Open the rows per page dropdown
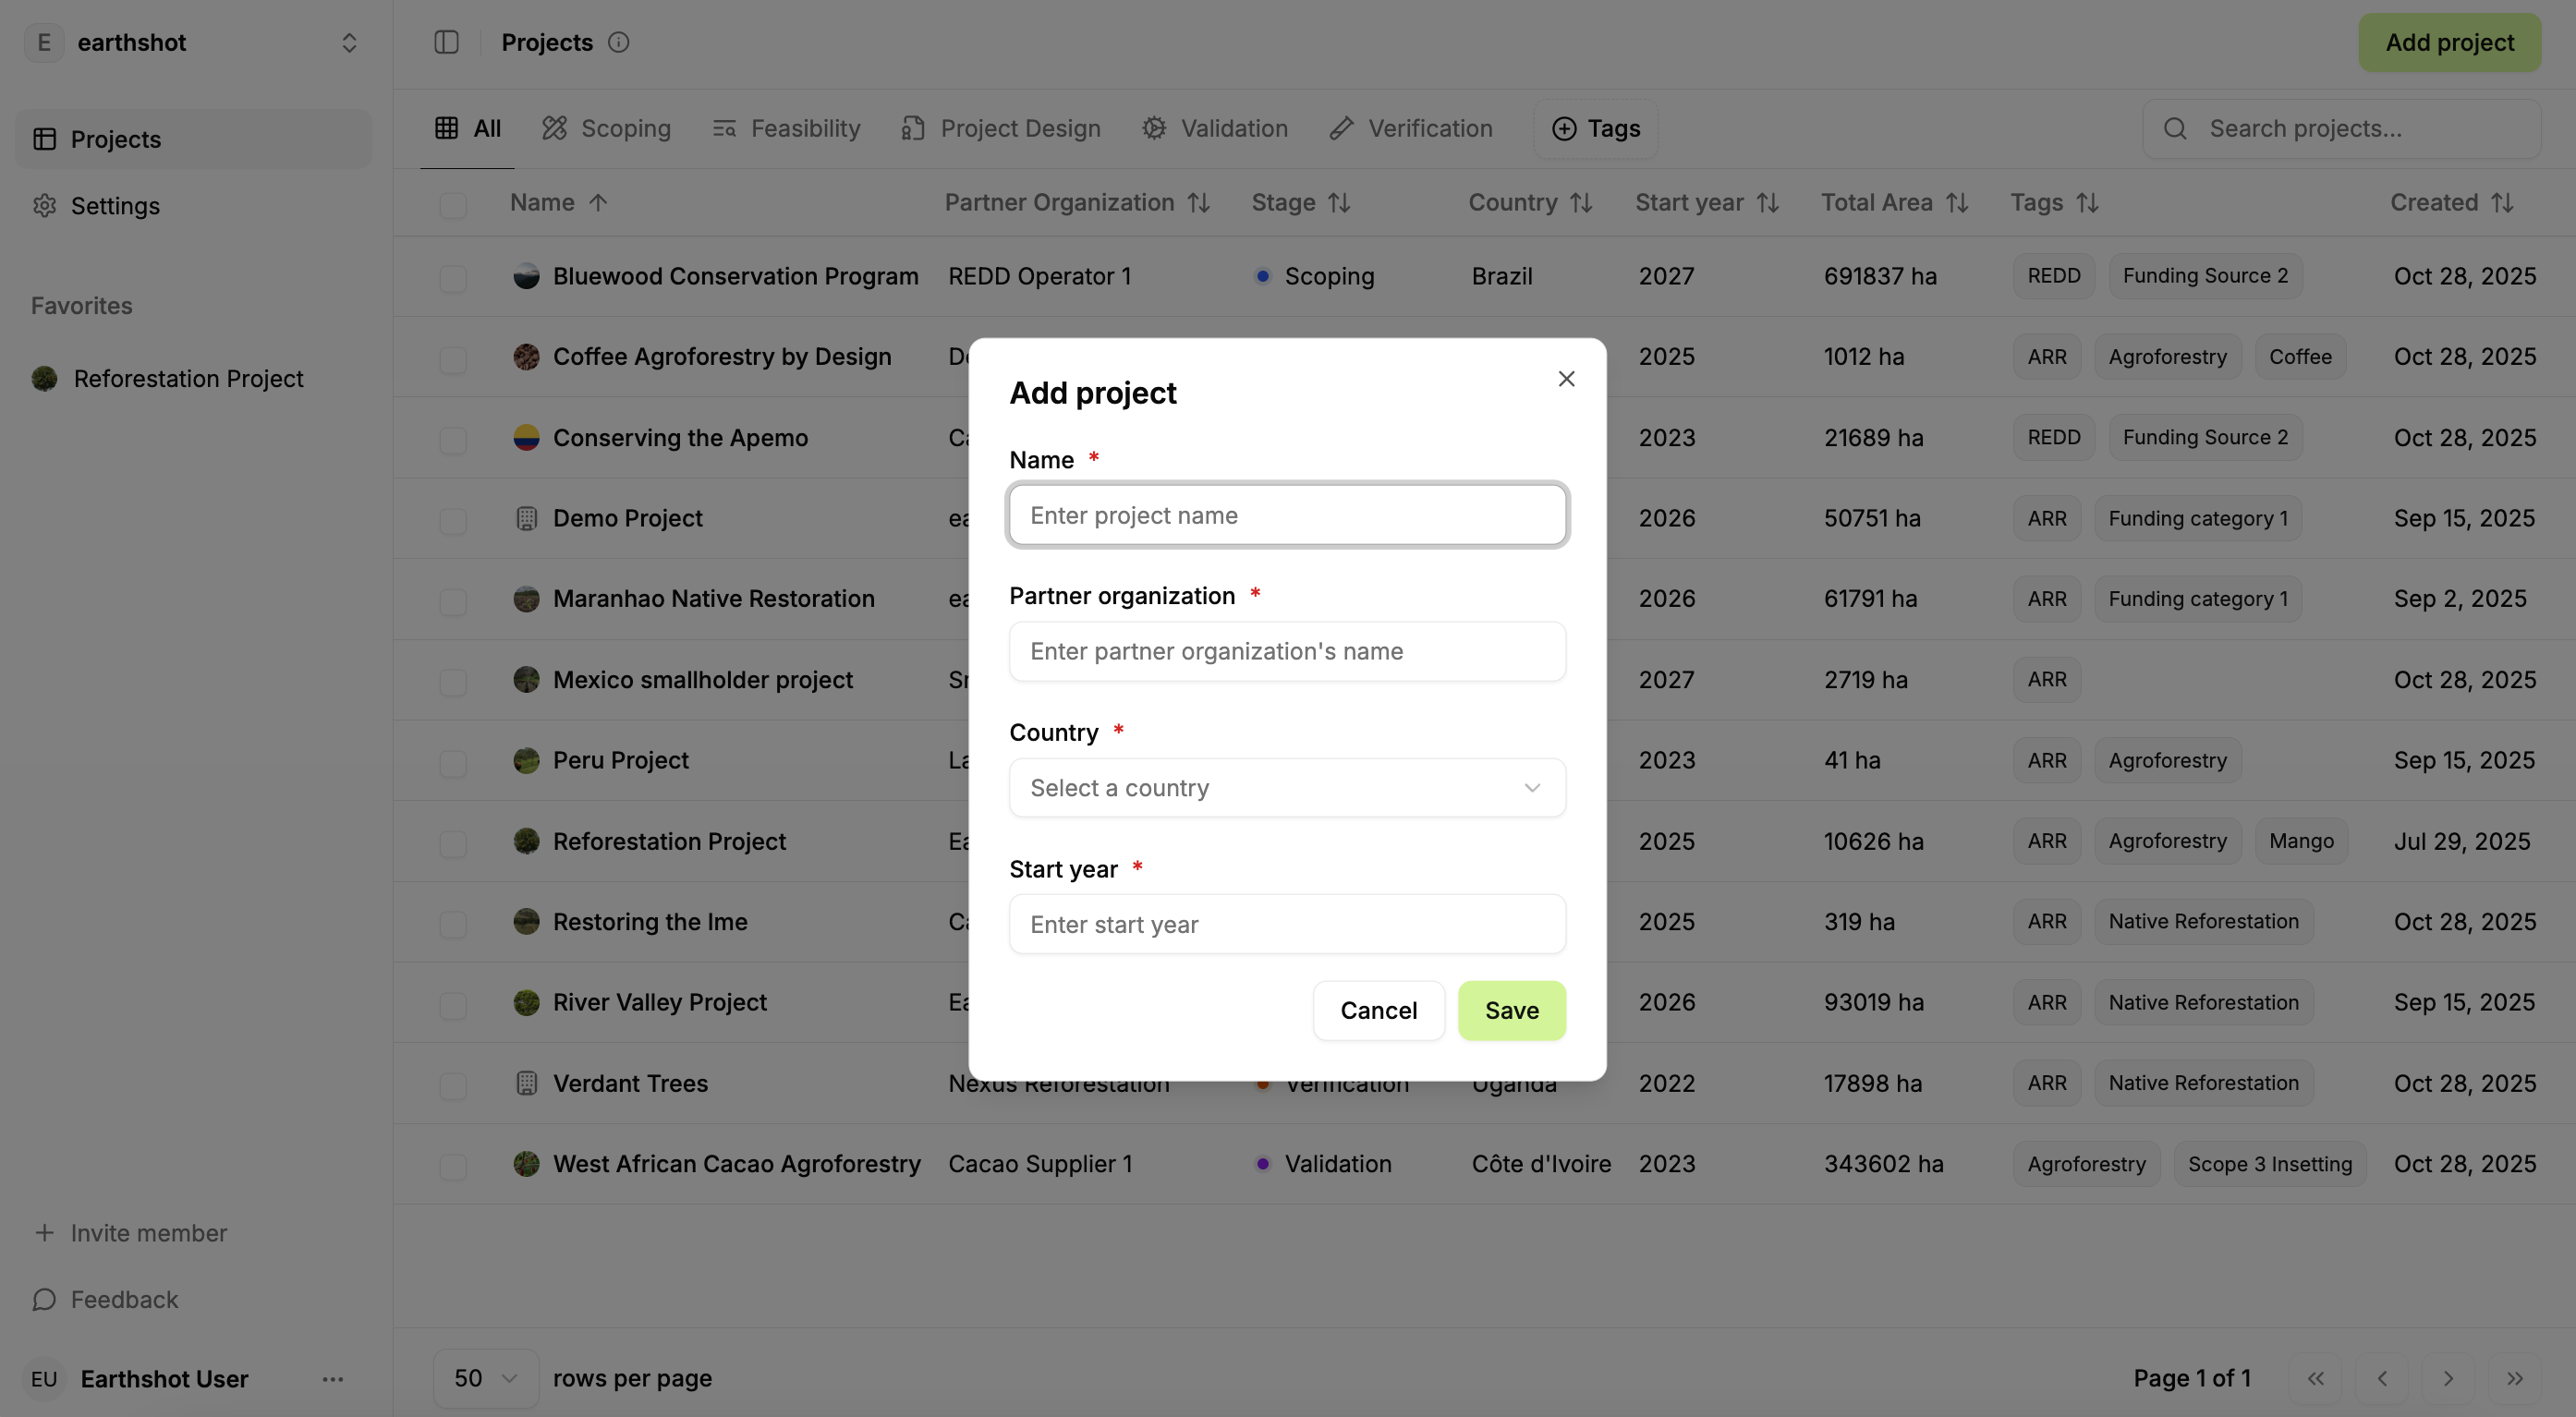 (x=485, y=1378)
